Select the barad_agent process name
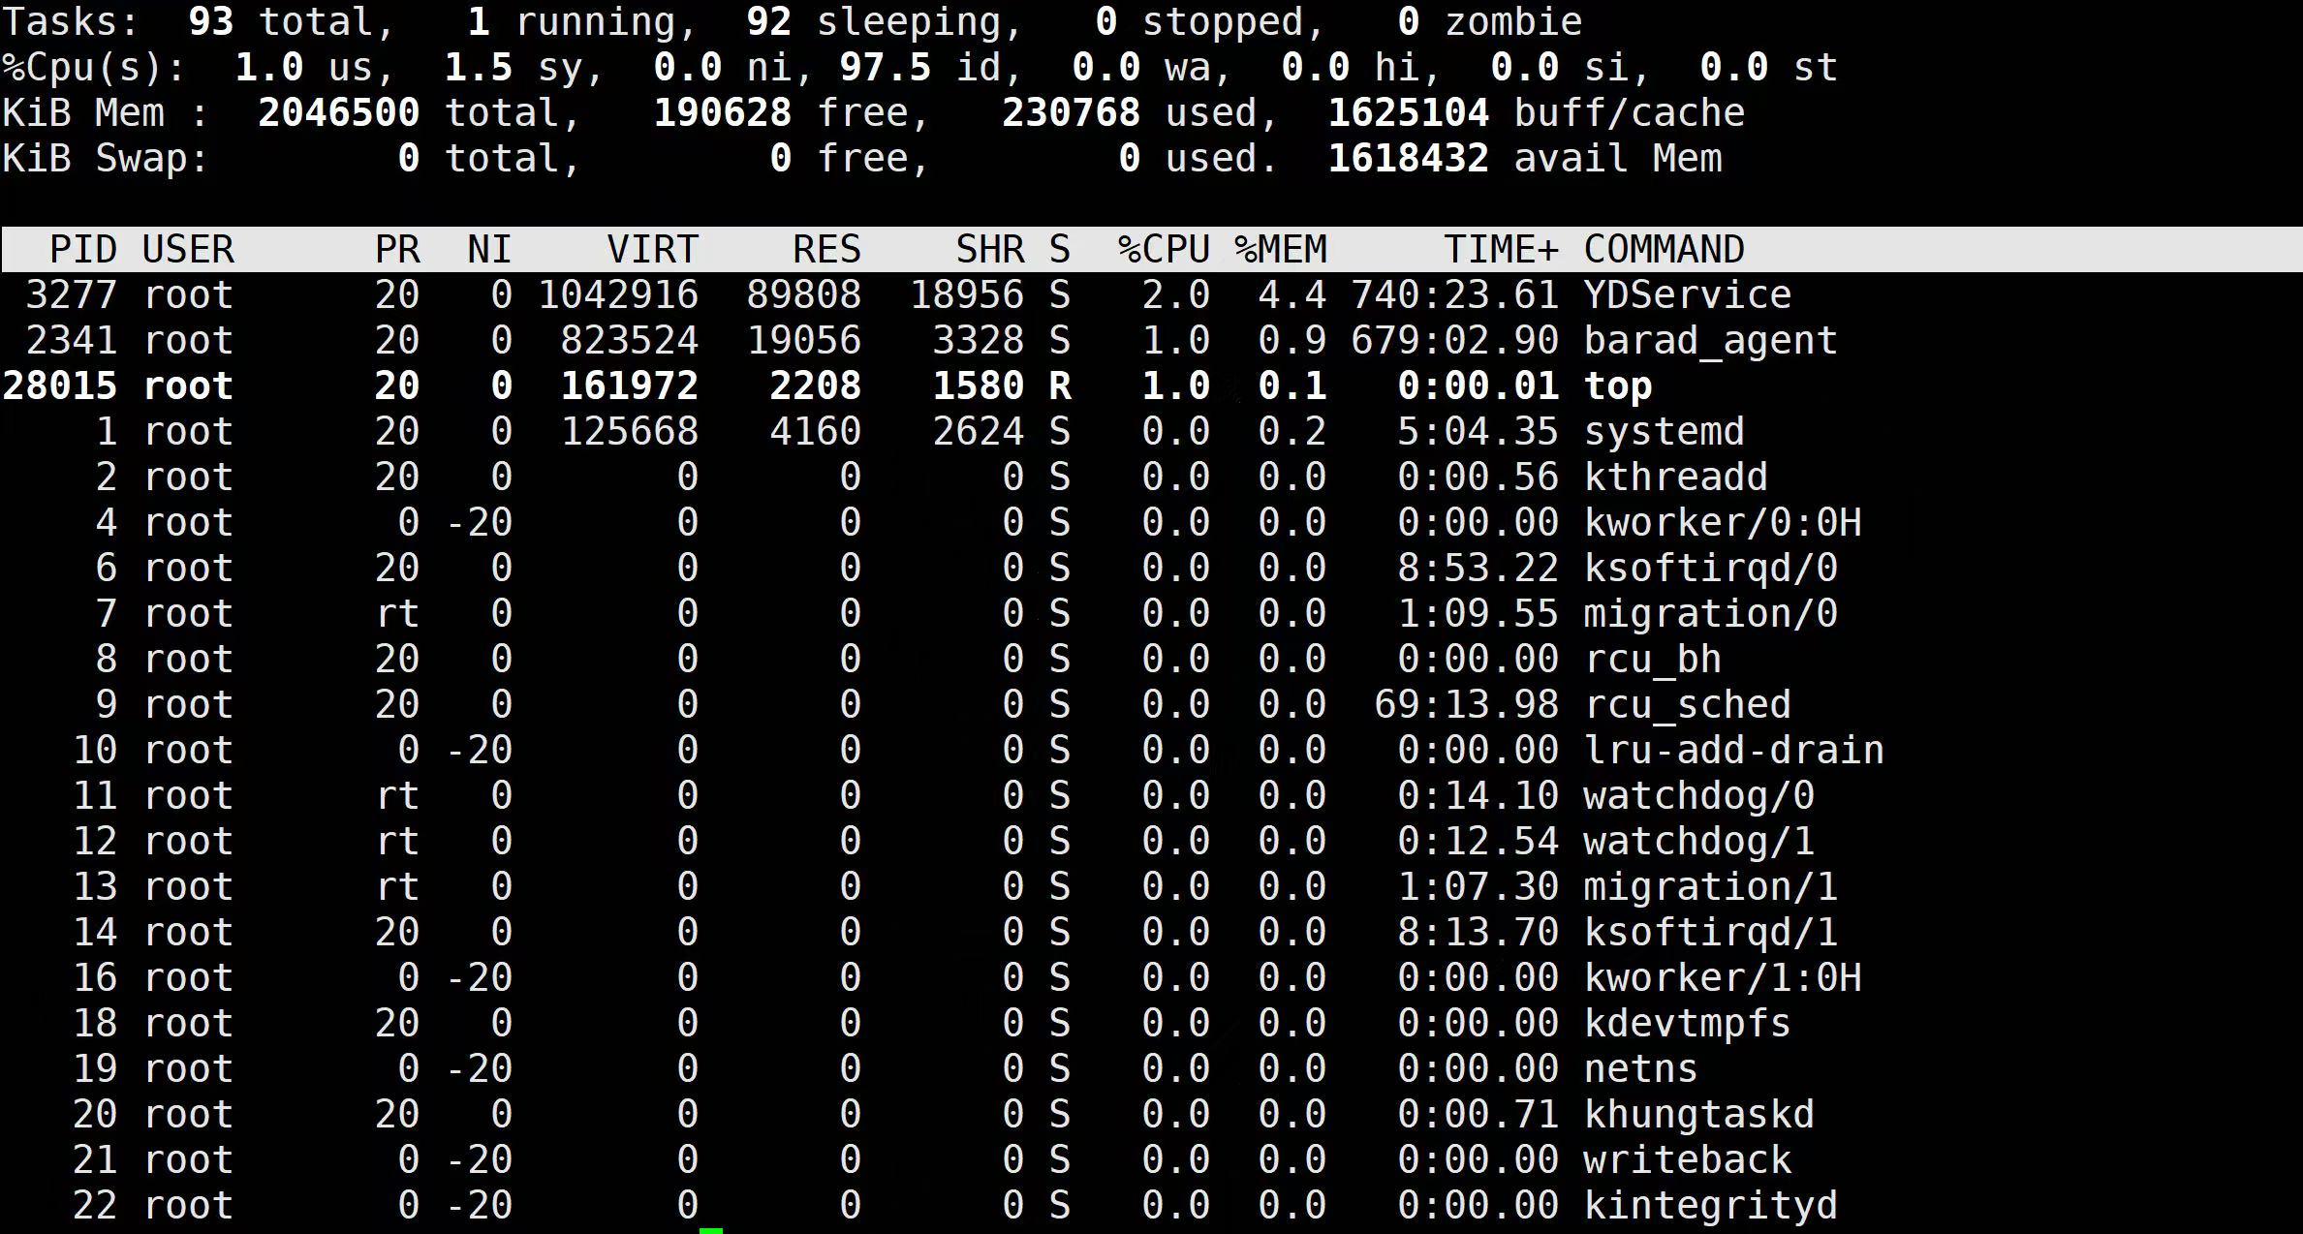This screenshot has width=2303, height=1234. 1710,340
